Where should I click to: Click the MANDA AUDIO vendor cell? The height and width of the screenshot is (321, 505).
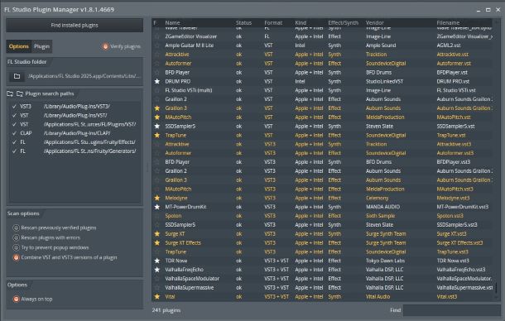pyautogui.click(x=382, y=207)
